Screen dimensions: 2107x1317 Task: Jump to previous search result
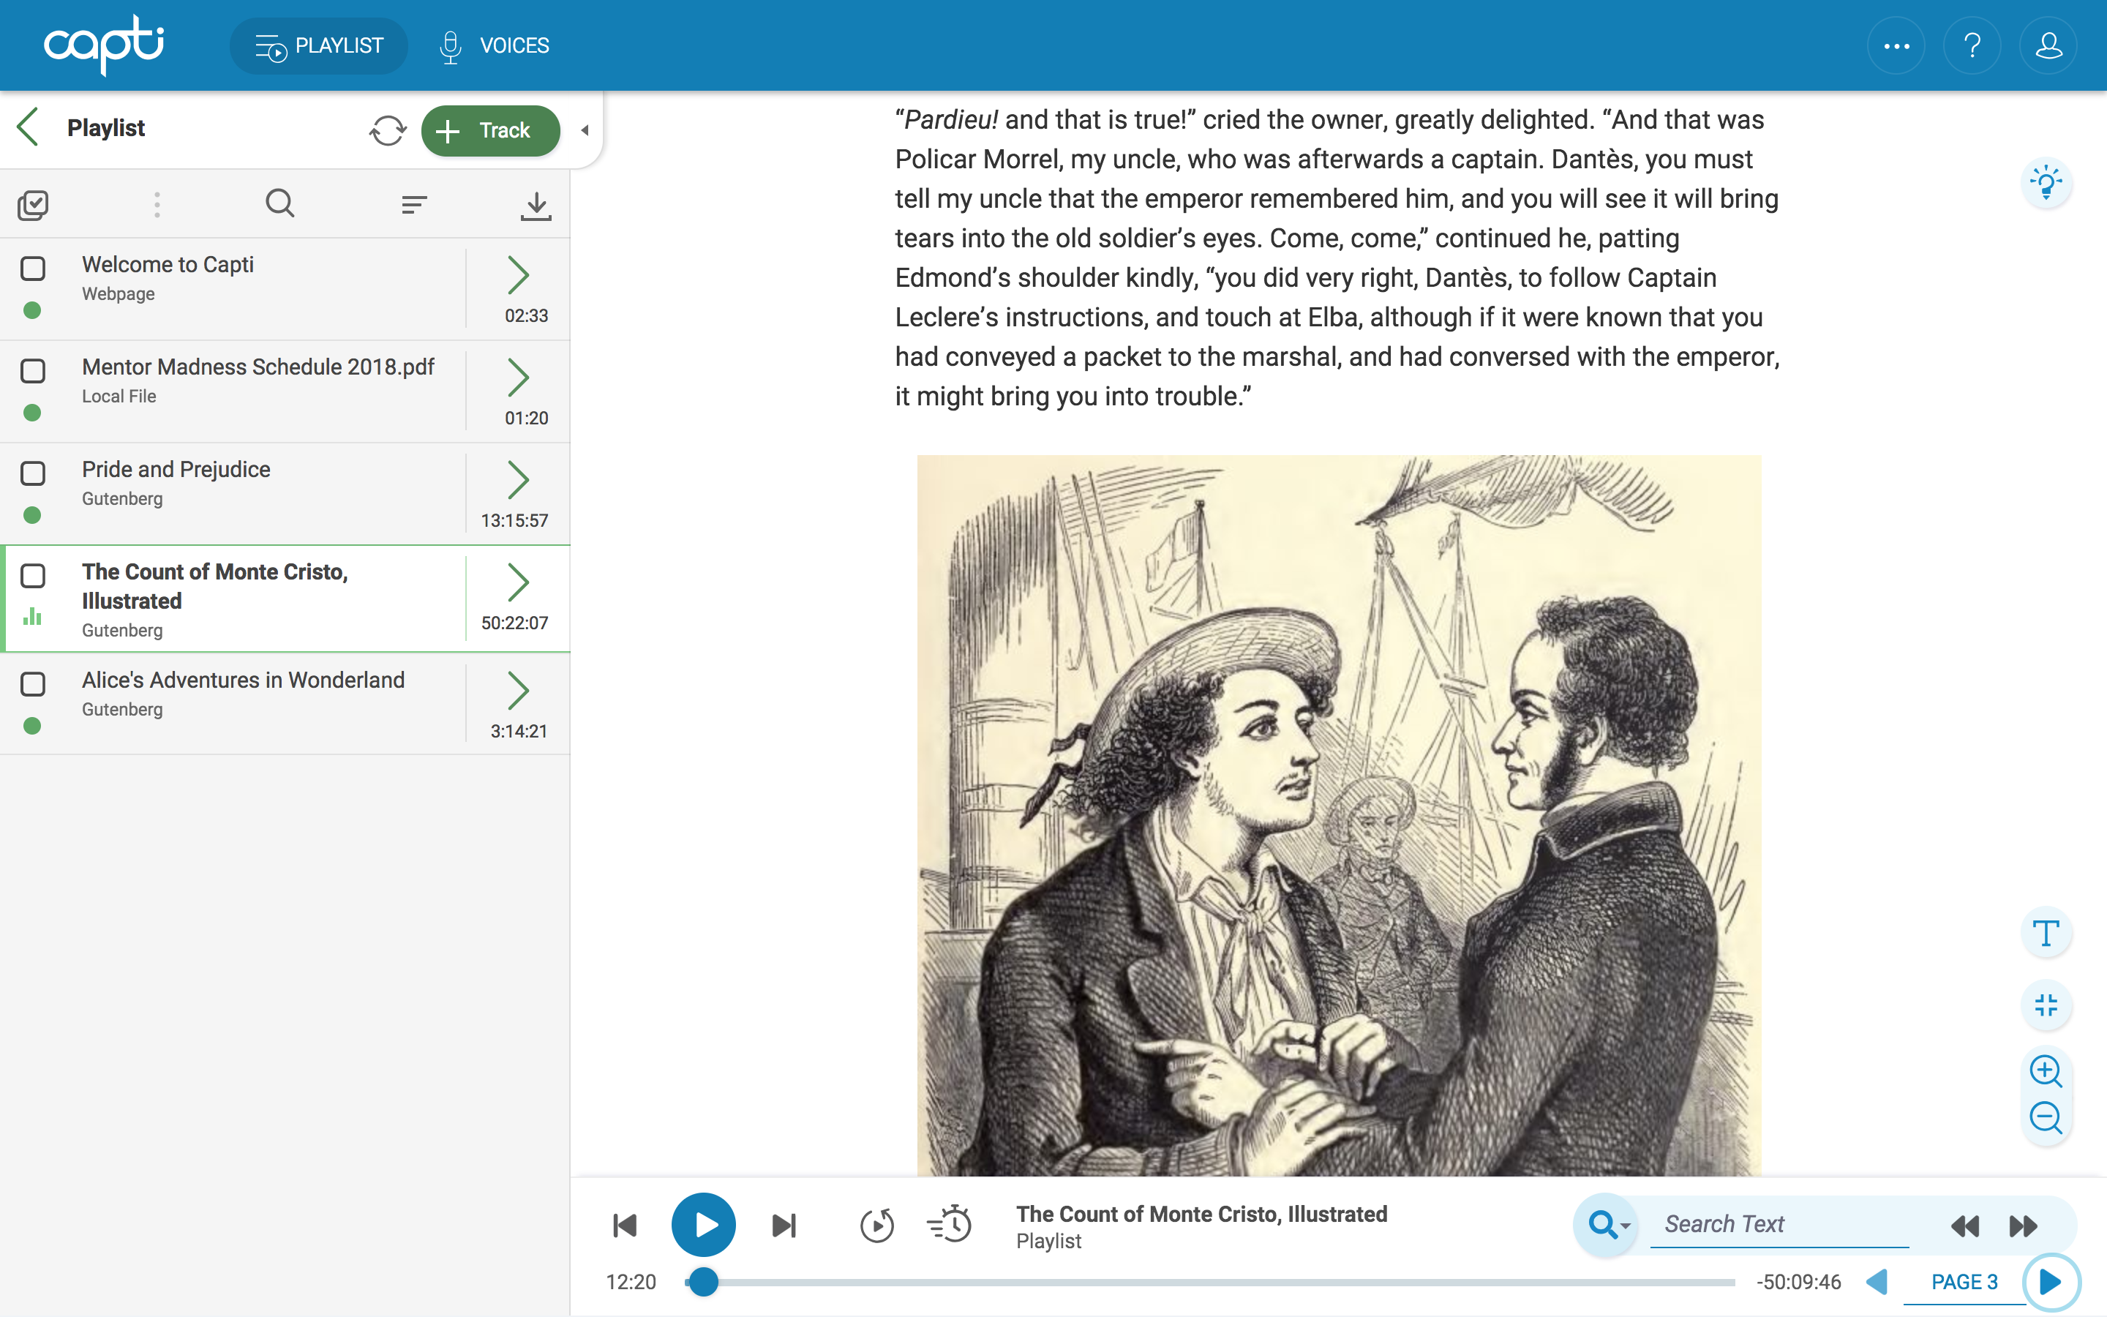coord(1965,1226)
